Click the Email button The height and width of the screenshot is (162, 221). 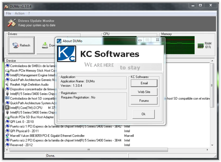click(x=144, y=83)
